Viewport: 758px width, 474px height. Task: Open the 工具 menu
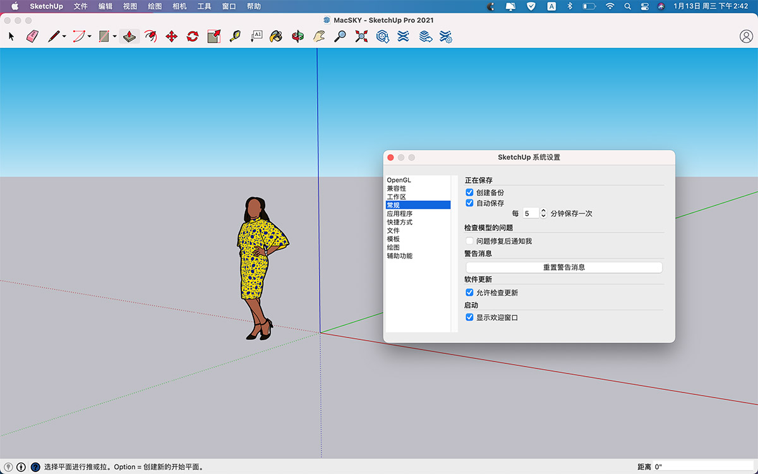[x=204, y=6]
